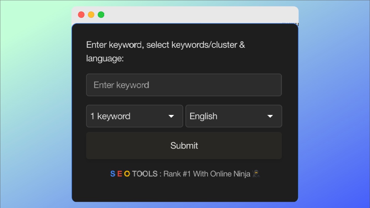Focus the Enter keyword input field
Screen dimensions: 370x208
tap(184, 85)
